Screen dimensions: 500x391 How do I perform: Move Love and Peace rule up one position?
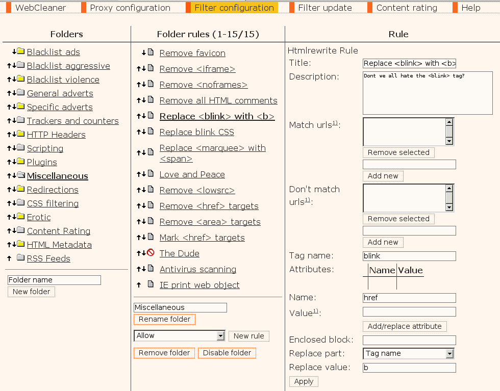(139, 174)
